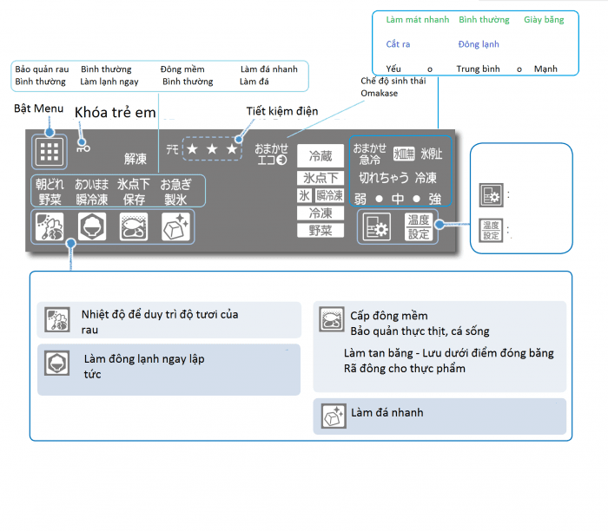Select 強 strong temperature level
Image resolution: width=608 pixels, height=531 pixels.
434,199
